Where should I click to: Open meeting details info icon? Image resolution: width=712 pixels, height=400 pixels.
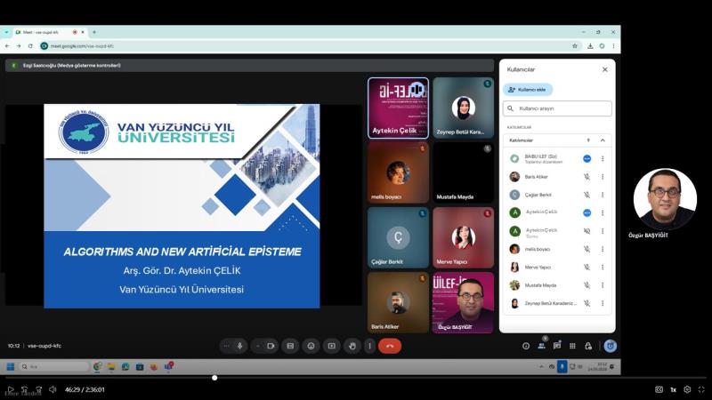pos(526,346)
